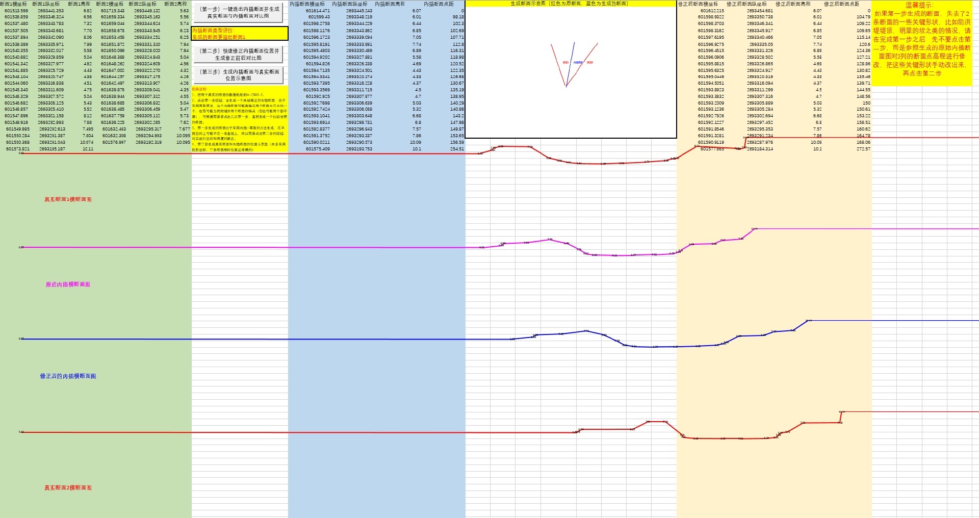Select cell with value 2693193.753
The image size is (979, 518).
[x=359, y=149]
